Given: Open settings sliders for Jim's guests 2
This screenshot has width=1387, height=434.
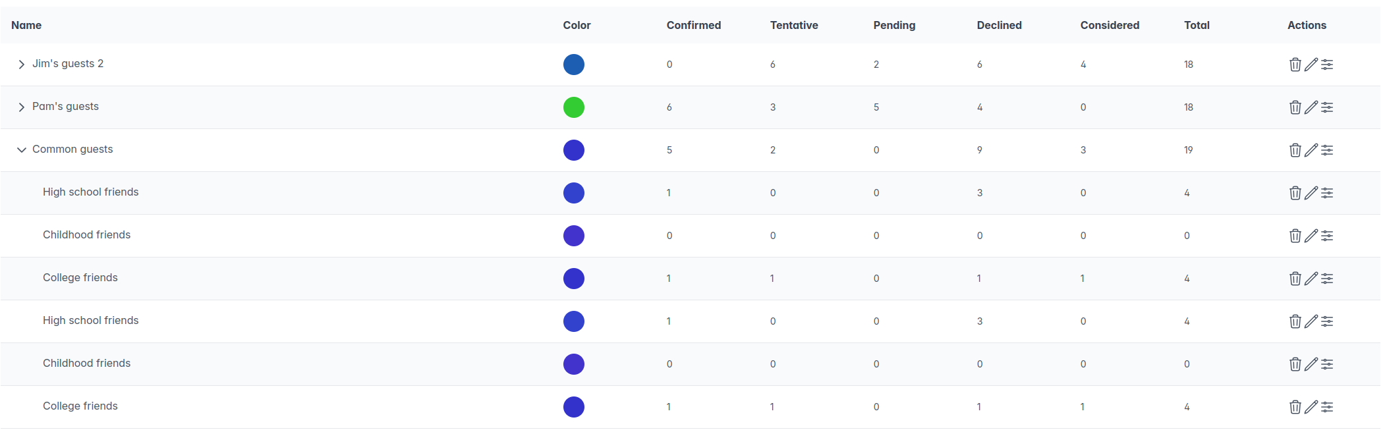Looking at the screenshot, I should (1327, 65).
